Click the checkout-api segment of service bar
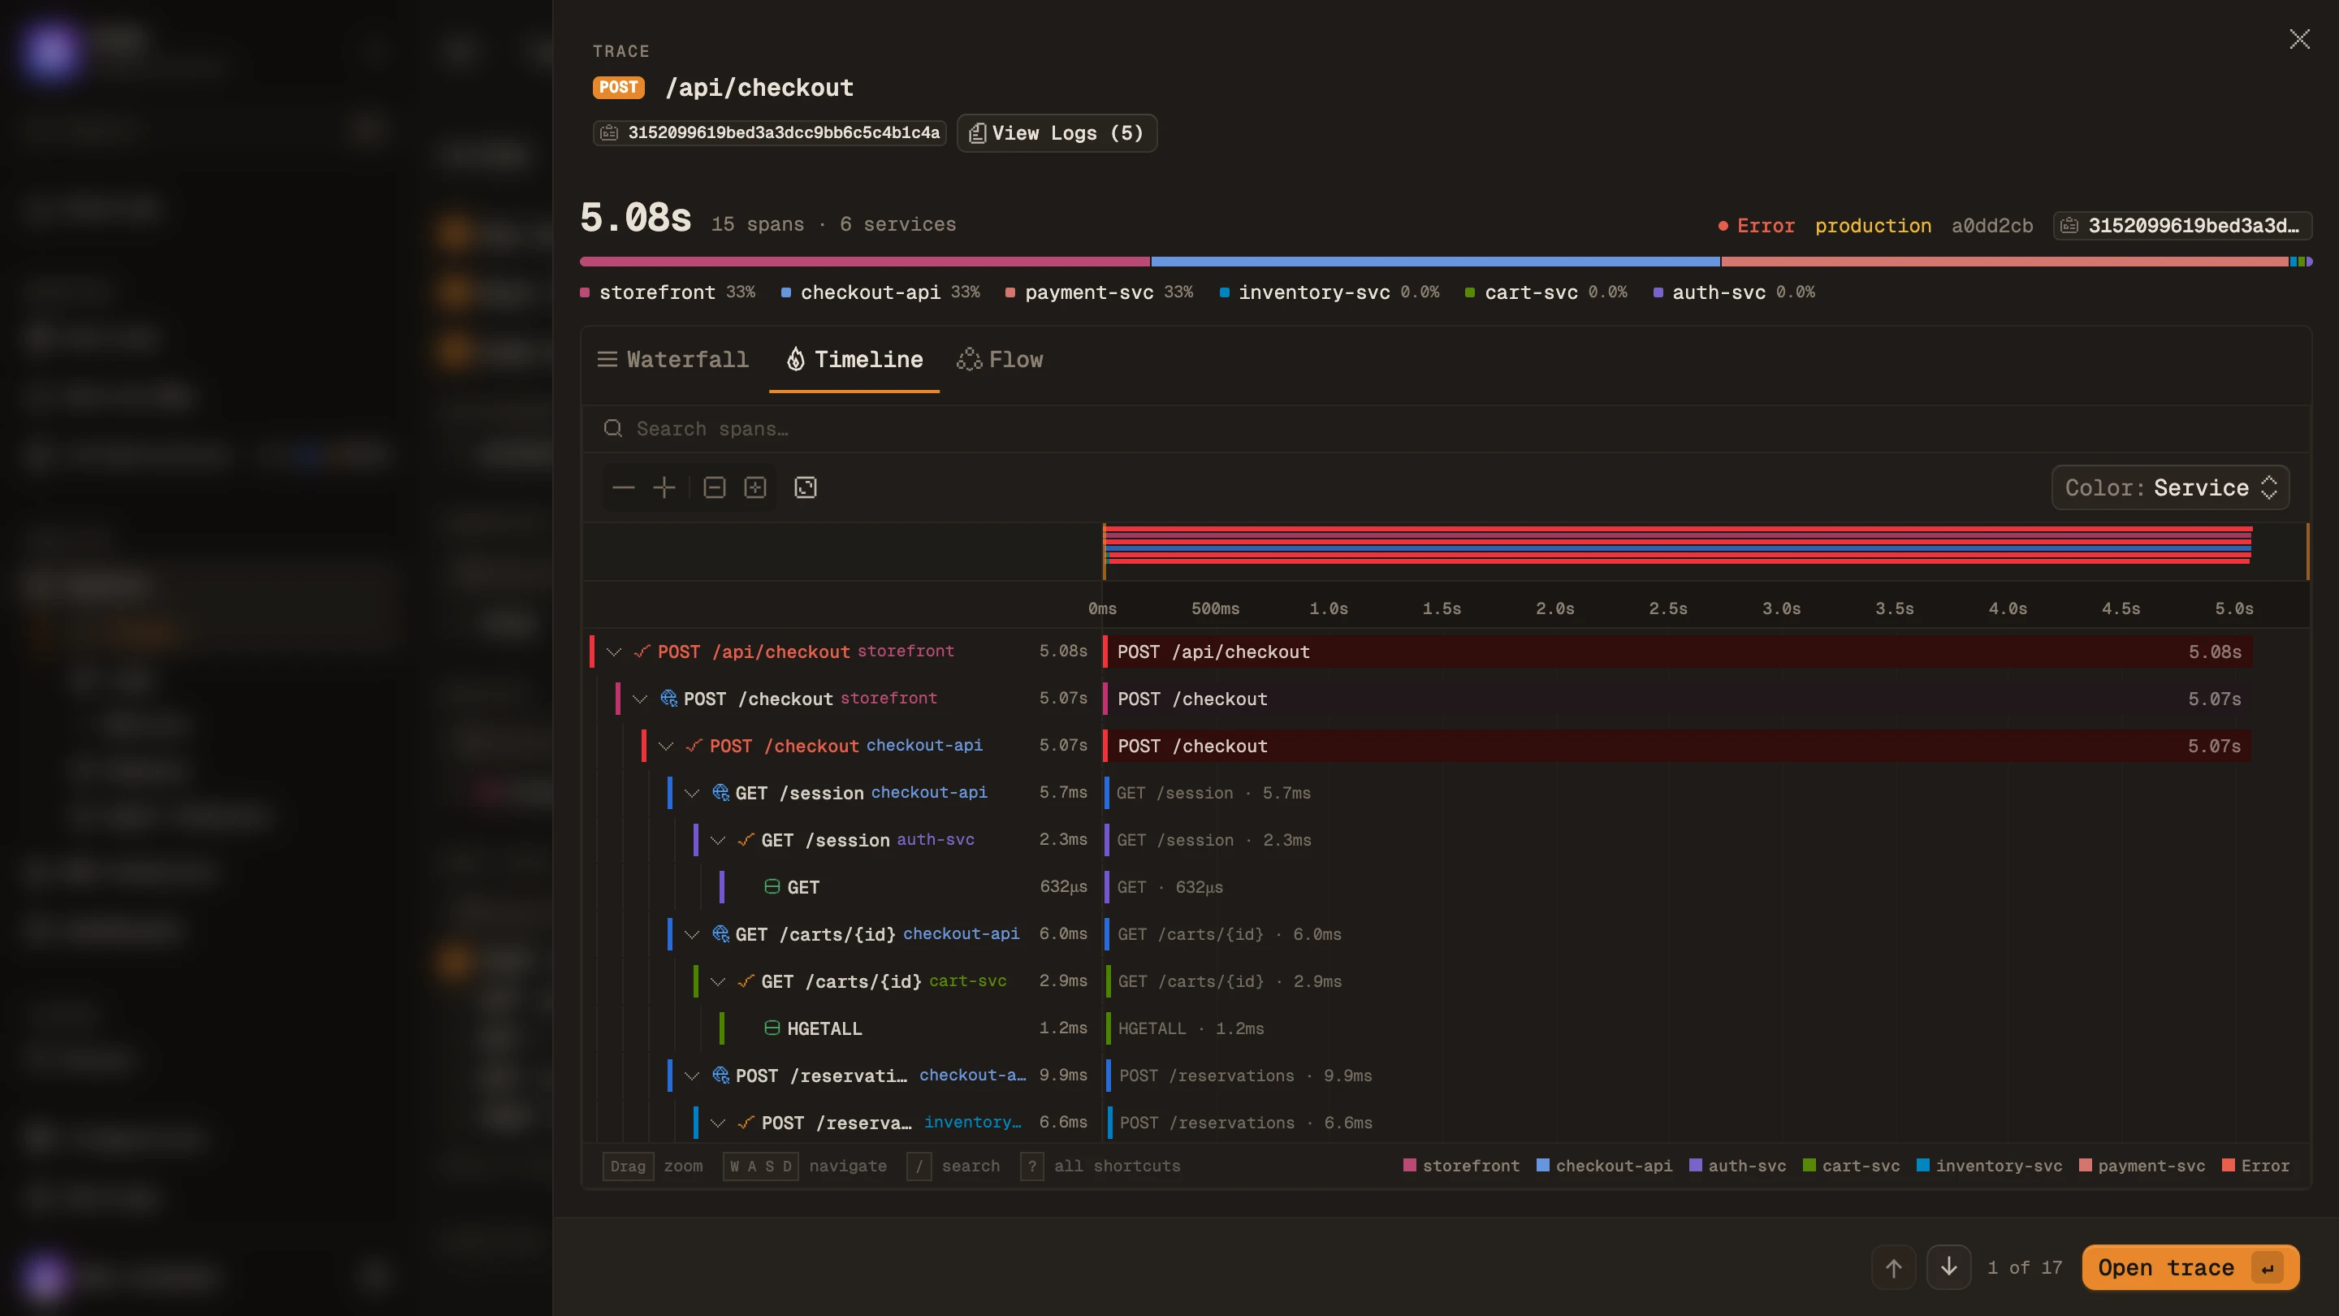 [x=1436, y=262]
